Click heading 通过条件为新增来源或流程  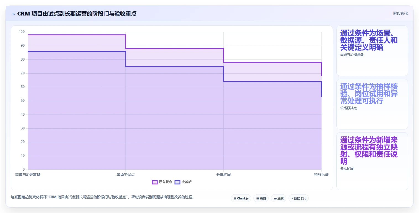click(x=369, y=151)
